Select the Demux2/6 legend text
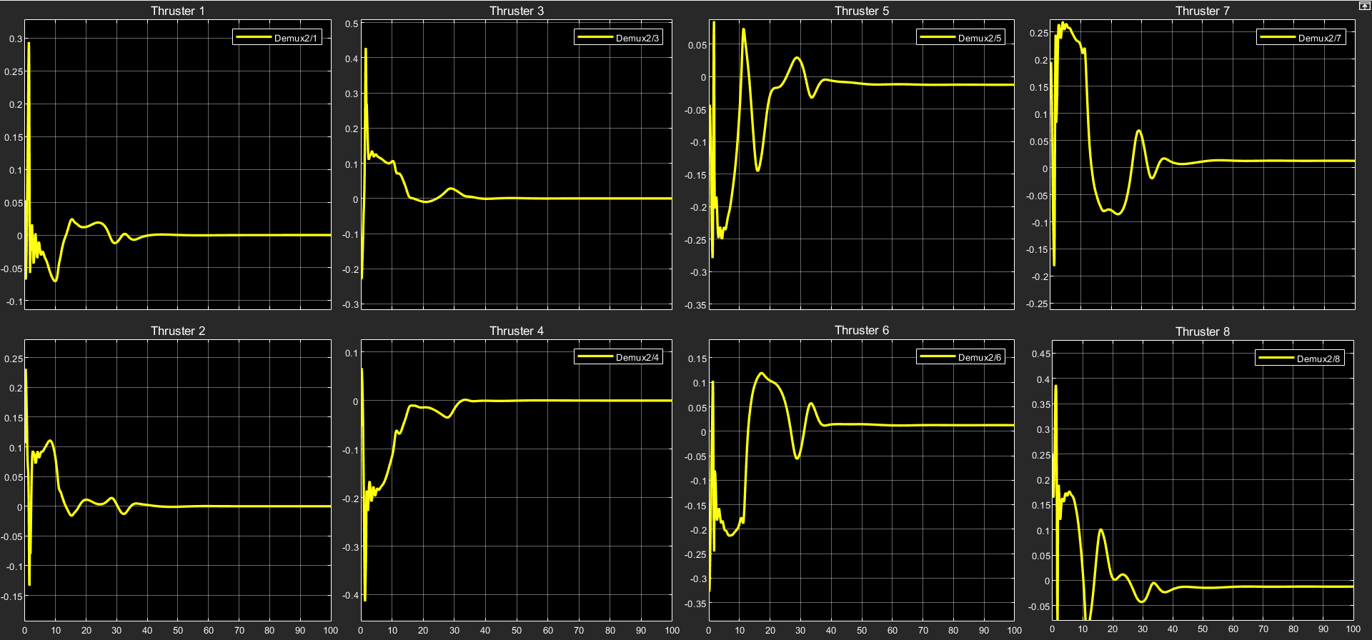The image size is (1372, 640). tap(979, 357)
